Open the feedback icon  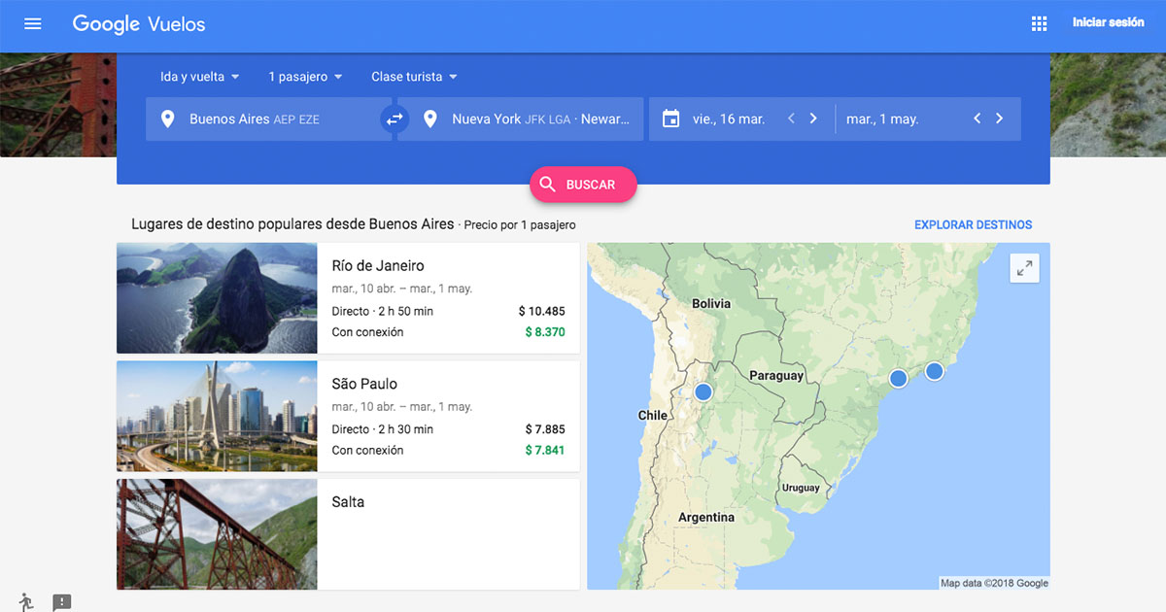(x=62, y=602)
